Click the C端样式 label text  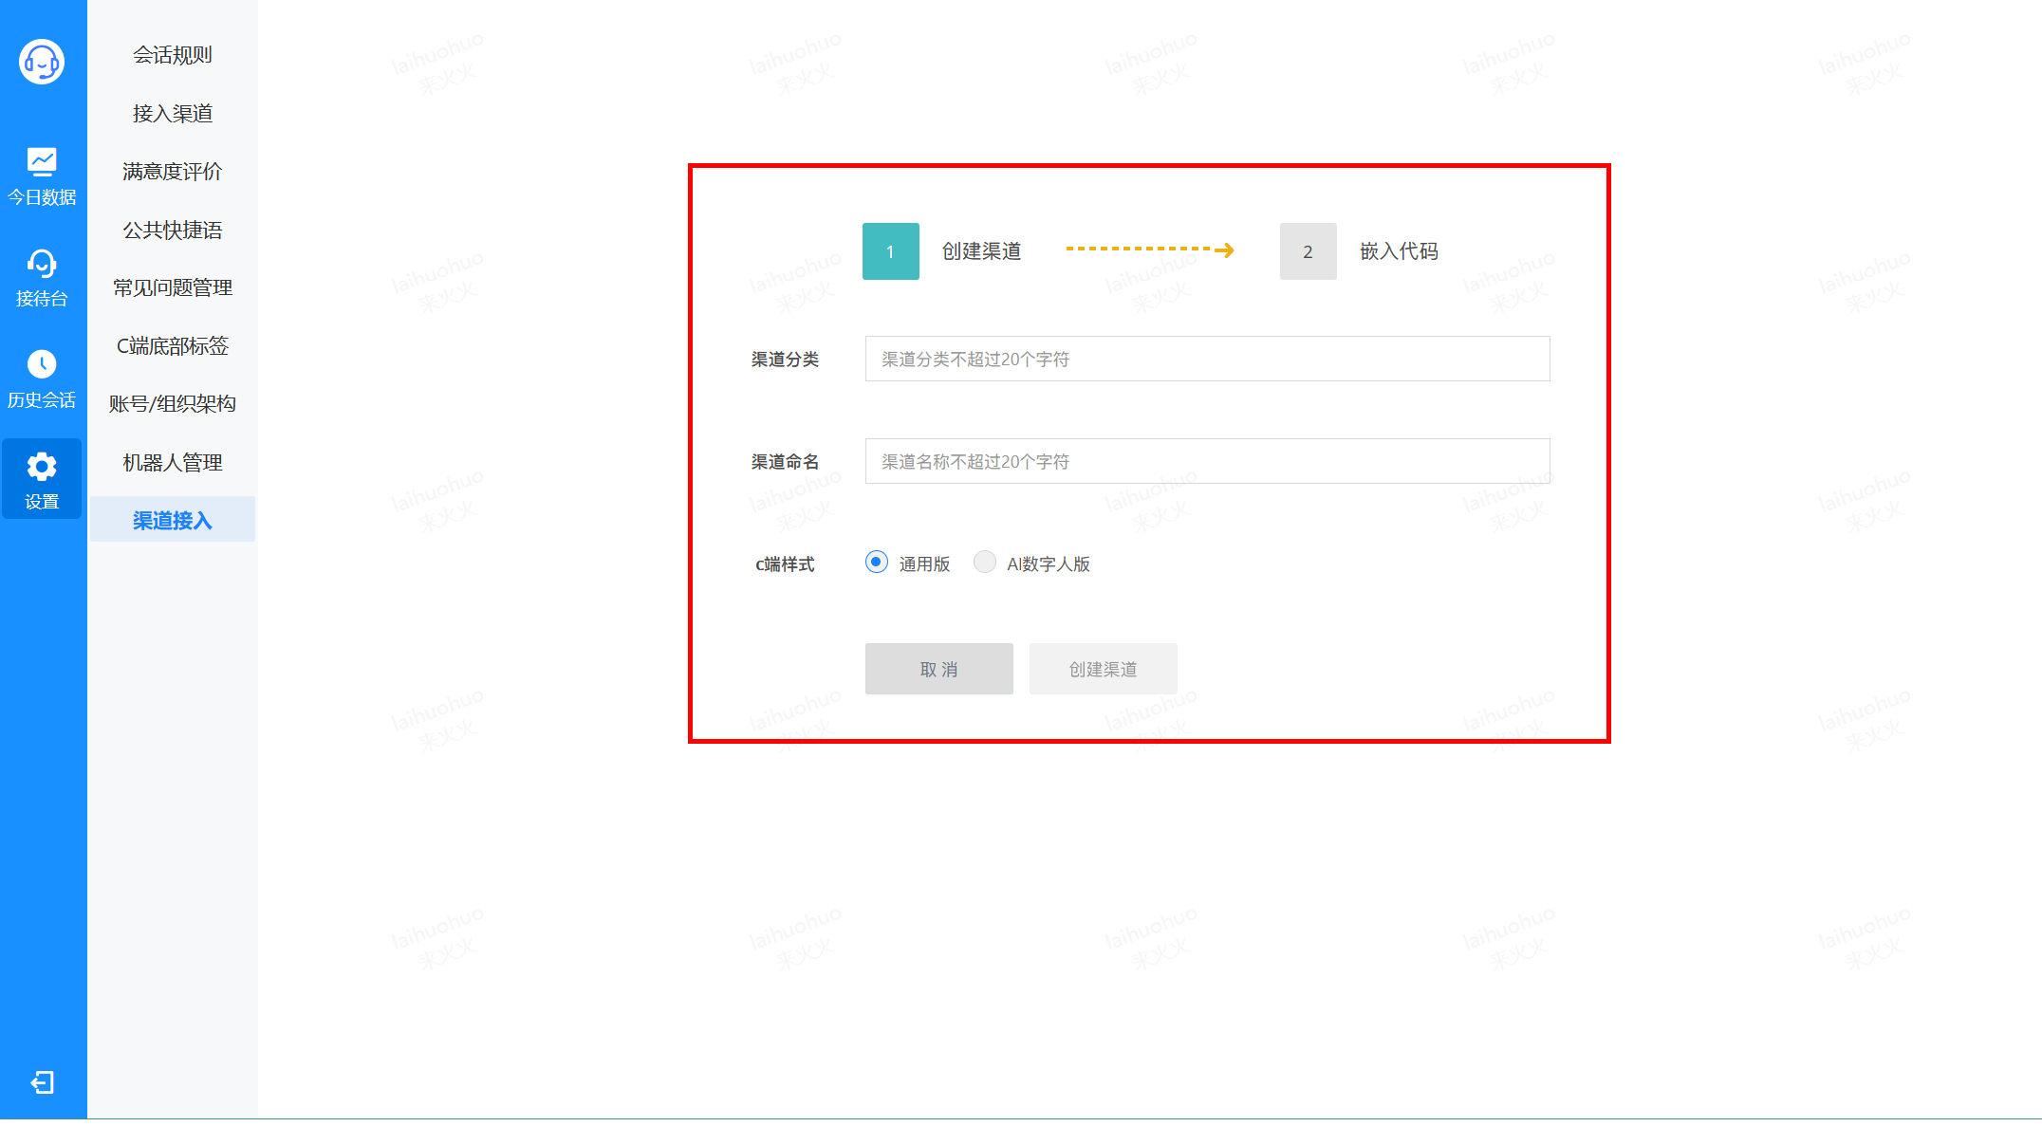785,564
